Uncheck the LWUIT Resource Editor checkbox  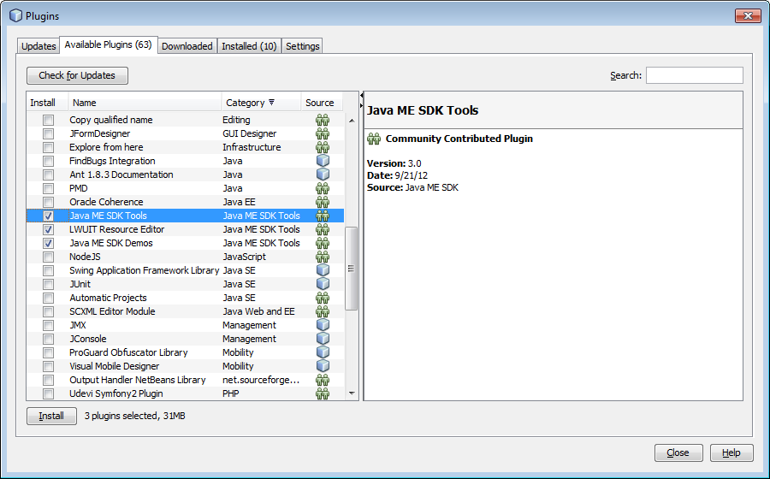(x=48, y=230)
